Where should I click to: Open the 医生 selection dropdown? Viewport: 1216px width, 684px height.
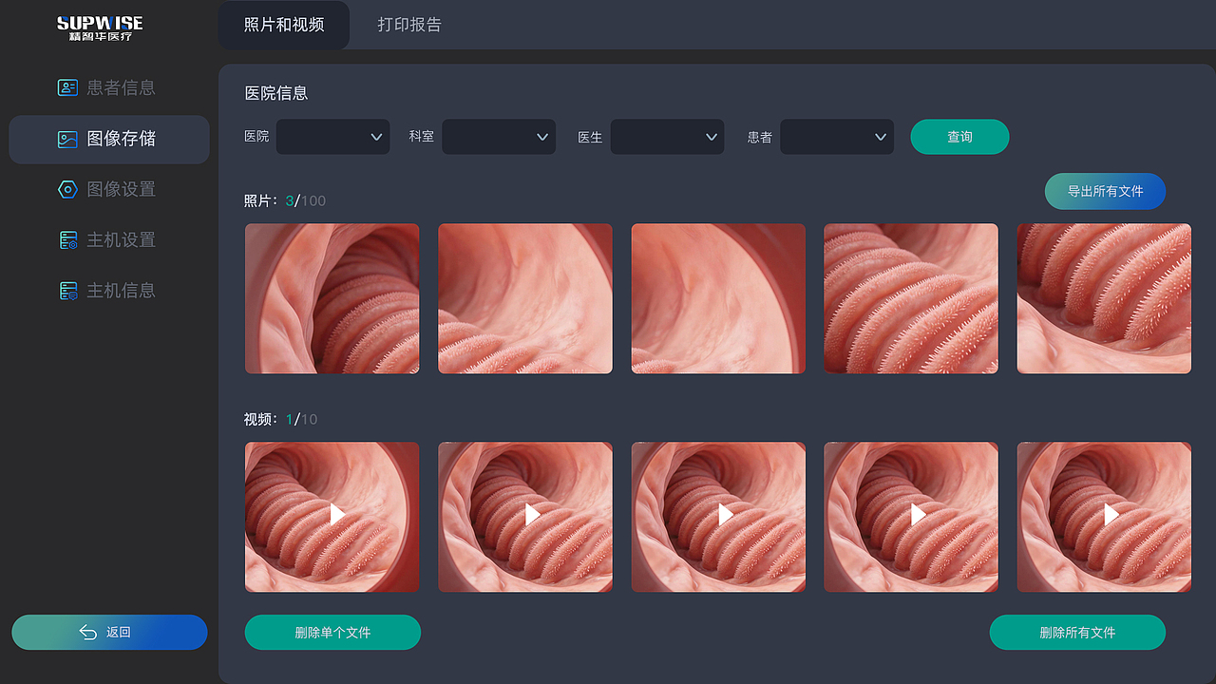(667, 137)
